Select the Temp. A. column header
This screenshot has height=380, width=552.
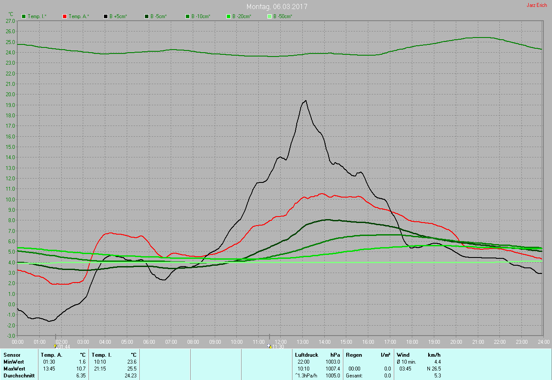pos(51,355)
